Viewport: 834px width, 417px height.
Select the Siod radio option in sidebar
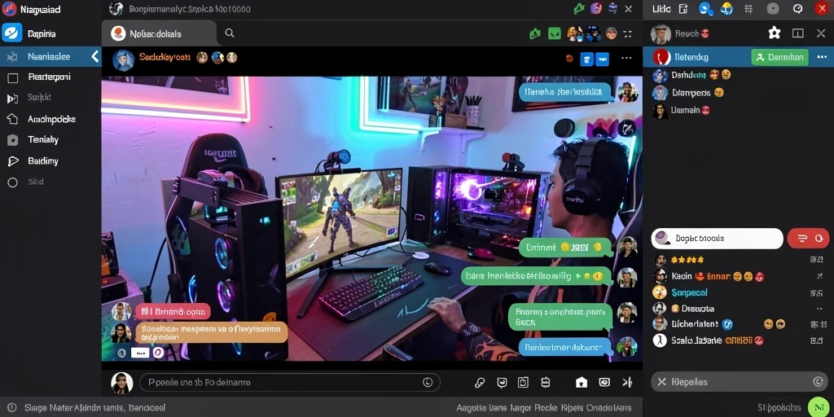(x=13, y=182)
